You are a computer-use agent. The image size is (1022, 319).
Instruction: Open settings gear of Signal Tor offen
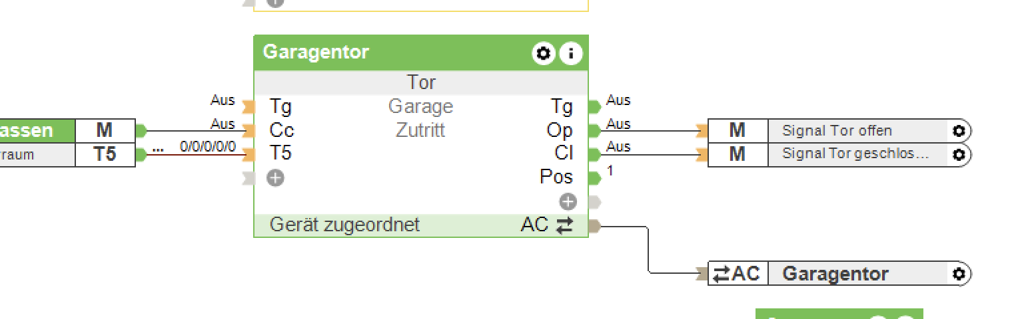(x=959, y=131)
